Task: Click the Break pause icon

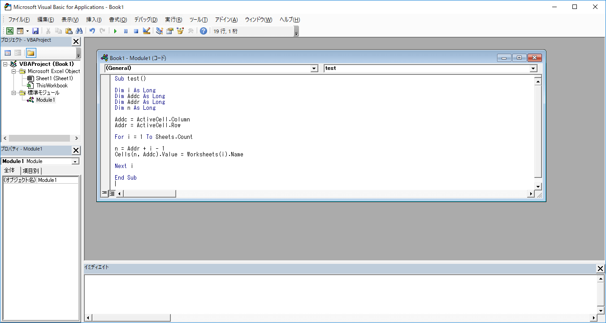Action: click(126, 31)
